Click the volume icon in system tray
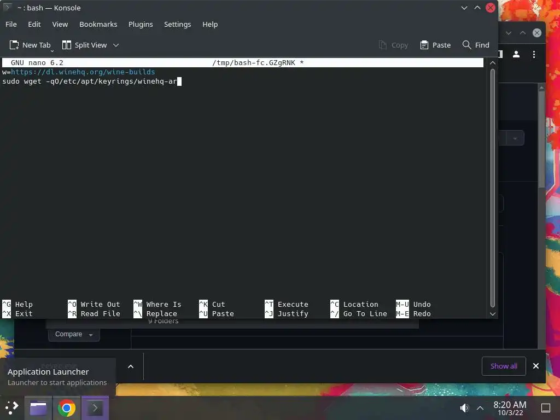560x420 pixels. click(464, 408)
